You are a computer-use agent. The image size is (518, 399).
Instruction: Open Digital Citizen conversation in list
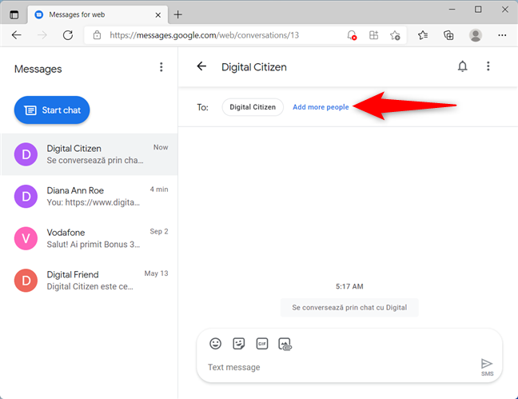90,154
